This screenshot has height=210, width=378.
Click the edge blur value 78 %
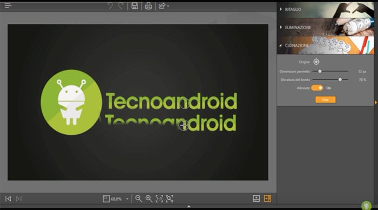coord(362,80)
